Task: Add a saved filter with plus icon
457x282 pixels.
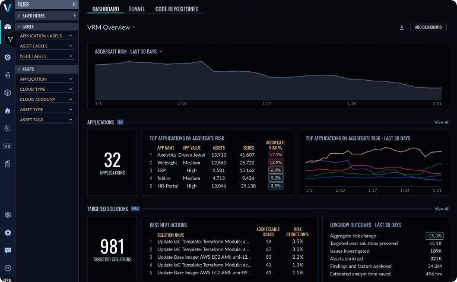Action: click(74, 15)
